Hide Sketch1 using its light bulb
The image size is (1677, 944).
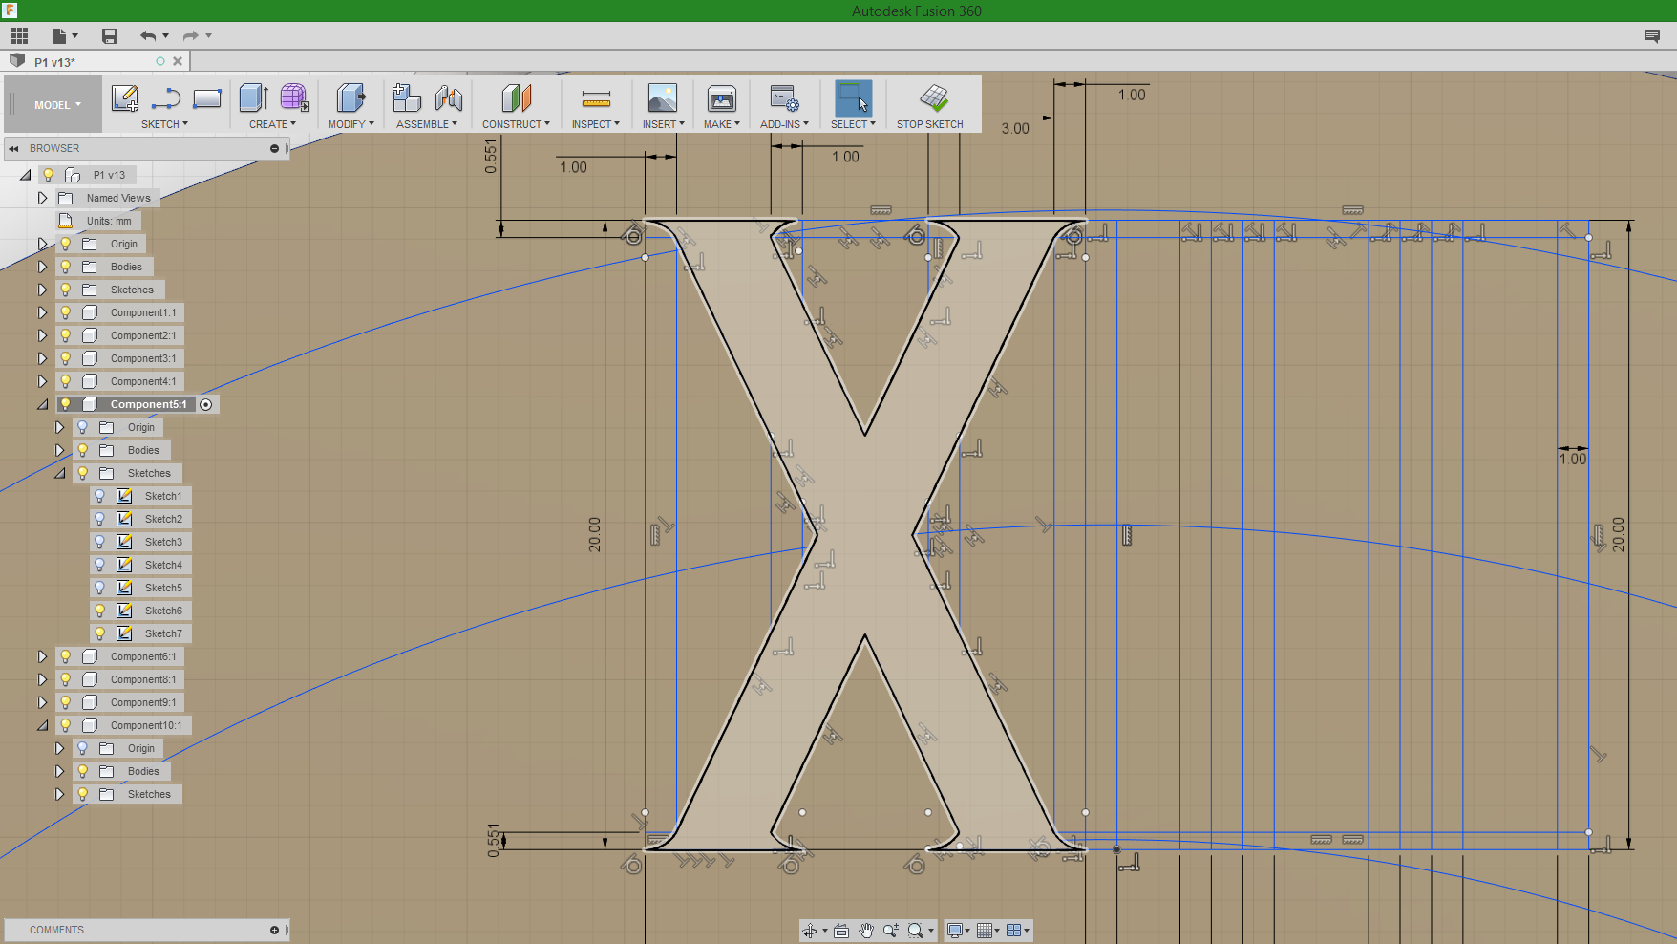pyautogui.click(x=99, y=496)
